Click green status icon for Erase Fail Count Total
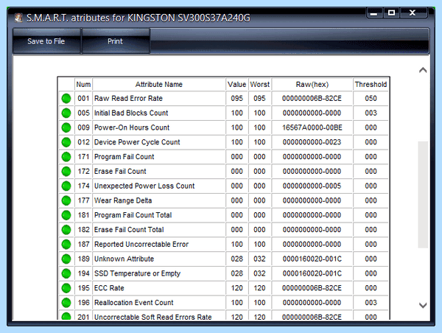Image resolution: width=442 pixels, height=333 pixels. click(x=66, y=230)
